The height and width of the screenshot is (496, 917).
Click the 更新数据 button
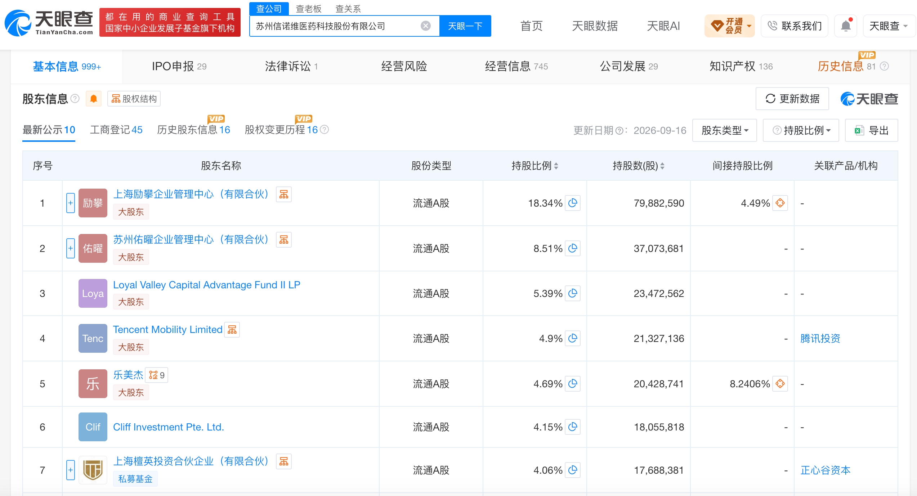tap(792, 99)
